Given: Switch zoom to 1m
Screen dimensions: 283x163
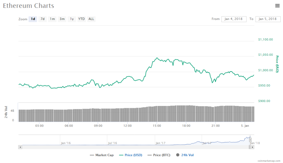Looking at the screenshot, I should coord(52,19).
